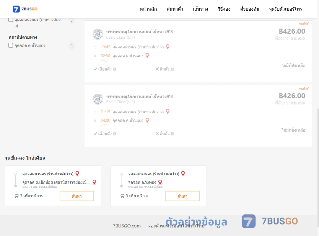The height and width of the screenshot is (236, 319).
Task: Open the จุดรับตั๋วเบอร์โทร menu item
Action: click(285, 9)
